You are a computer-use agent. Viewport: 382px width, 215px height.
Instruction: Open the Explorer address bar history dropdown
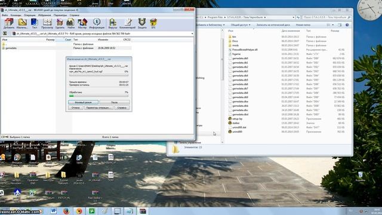point(293,17)
